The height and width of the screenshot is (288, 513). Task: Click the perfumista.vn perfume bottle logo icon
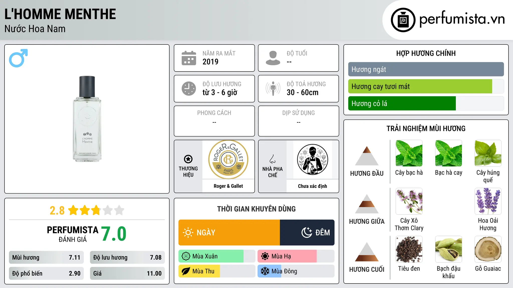403,20
